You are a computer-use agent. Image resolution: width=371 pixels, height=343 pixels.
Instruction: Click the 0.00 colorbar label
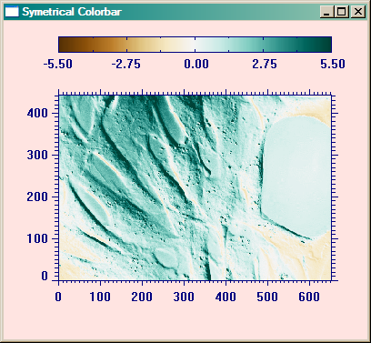tap(196, 64)
